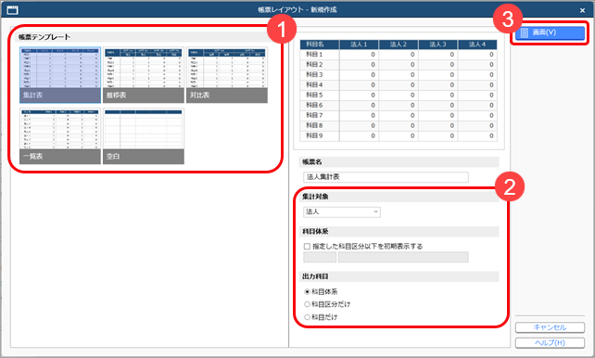595x358 pixels.
Task: Click the short disabled 科目区分 code field
Action: 320,258
